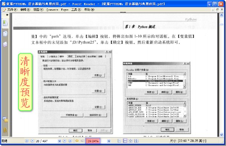Image resolution: width=226 pixels, height=146 pixels.
Task: Open the 文件(F) menu
Action: tap(12, 10)
